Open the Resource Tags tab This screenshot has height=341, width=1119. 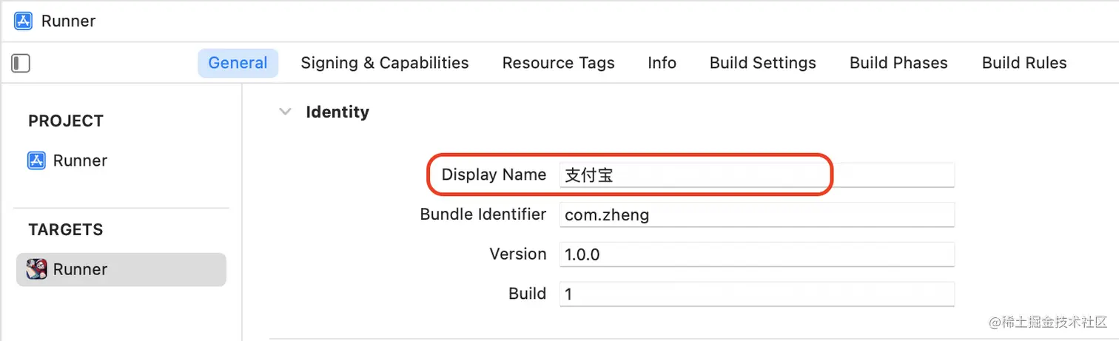point(558,63)
